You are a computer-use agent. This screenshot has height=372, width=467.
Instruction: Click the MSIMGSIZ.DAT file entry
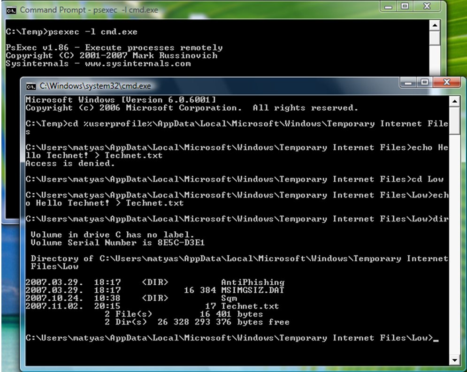pos(155,290)
